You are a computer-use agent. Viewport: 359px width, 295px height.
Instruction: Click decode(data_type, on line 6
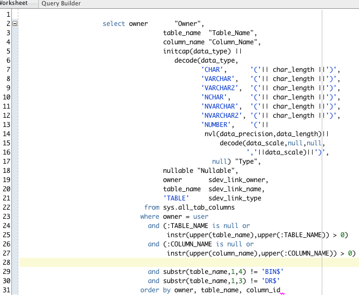click(x=206, y=61)
